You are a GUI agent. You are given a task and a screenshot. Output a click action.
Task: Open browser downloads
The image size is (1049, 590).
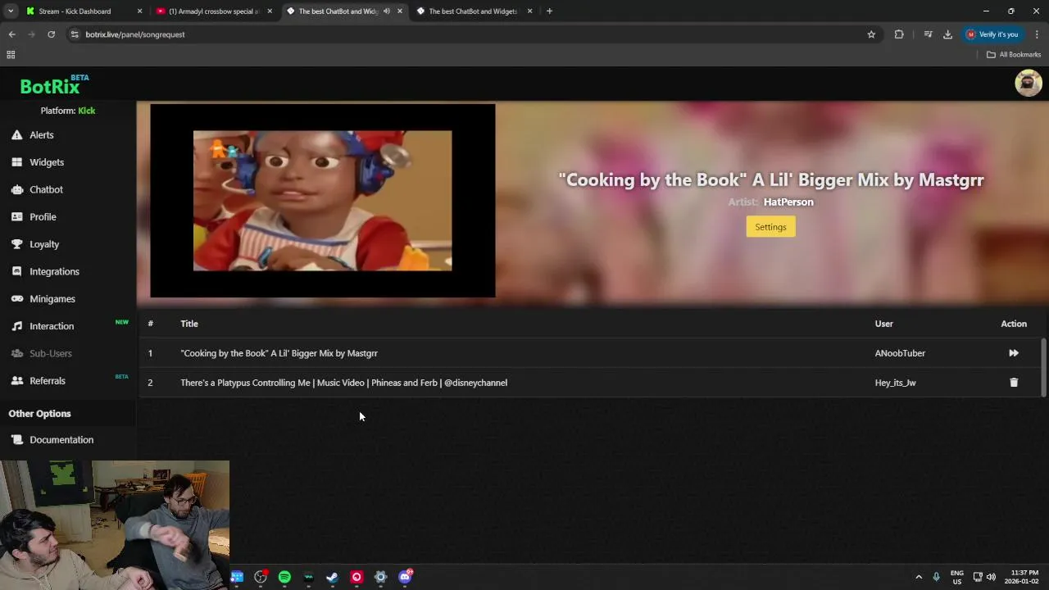pyautogui.click(x=947, y=34)
